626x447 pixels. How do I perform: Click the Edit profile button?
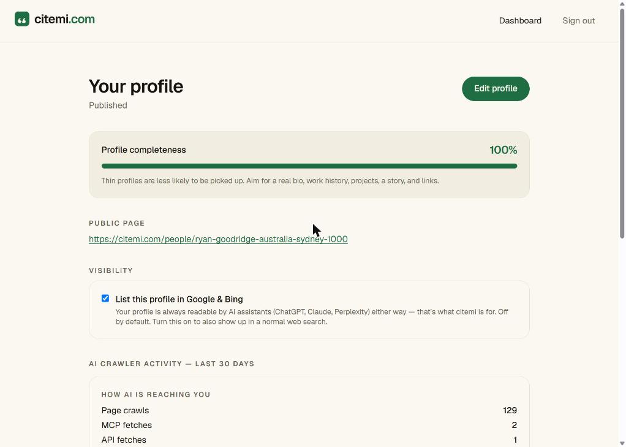pyautogui.click(x=496, y=89)
